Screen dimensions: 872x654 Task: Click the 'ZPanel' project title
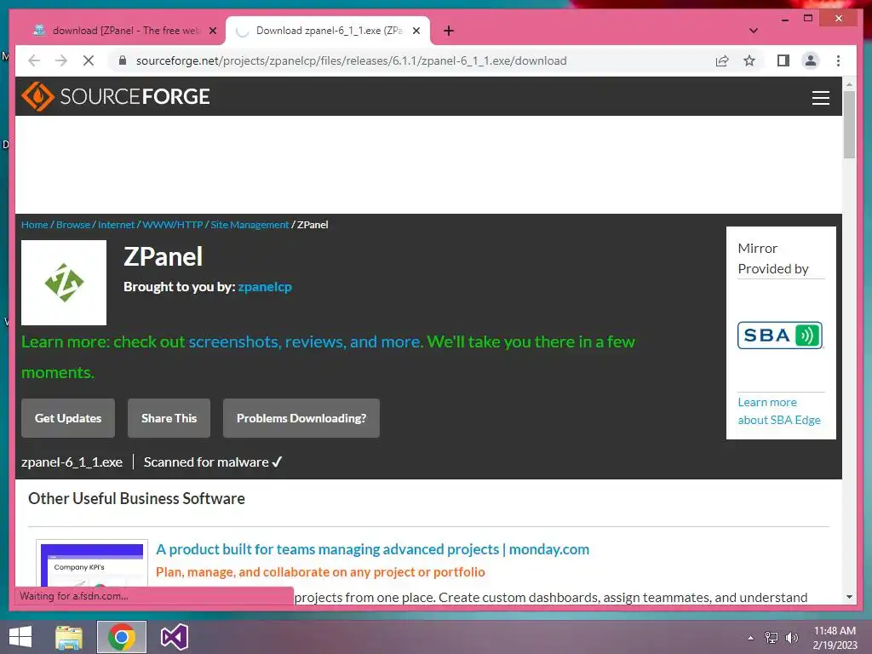click(x=163, y=257)
